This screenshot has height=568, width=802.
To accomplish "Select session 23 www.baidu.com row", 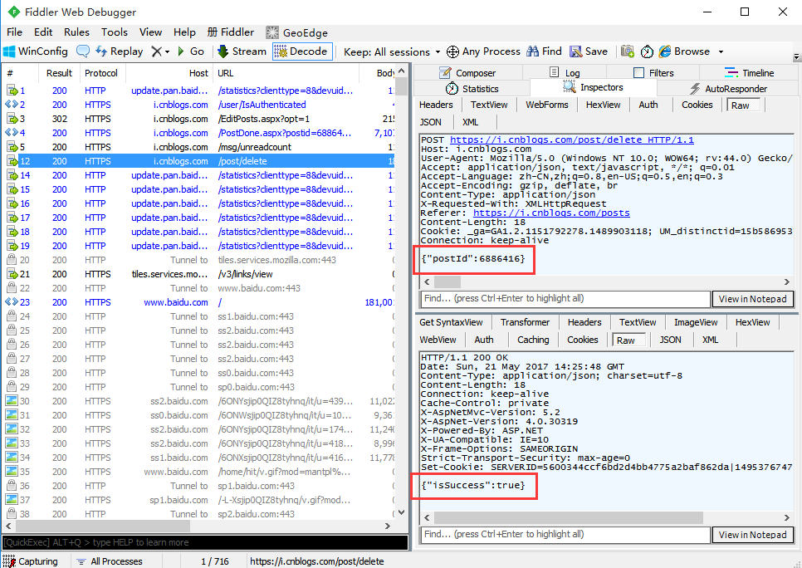I will tap(199, 302).
